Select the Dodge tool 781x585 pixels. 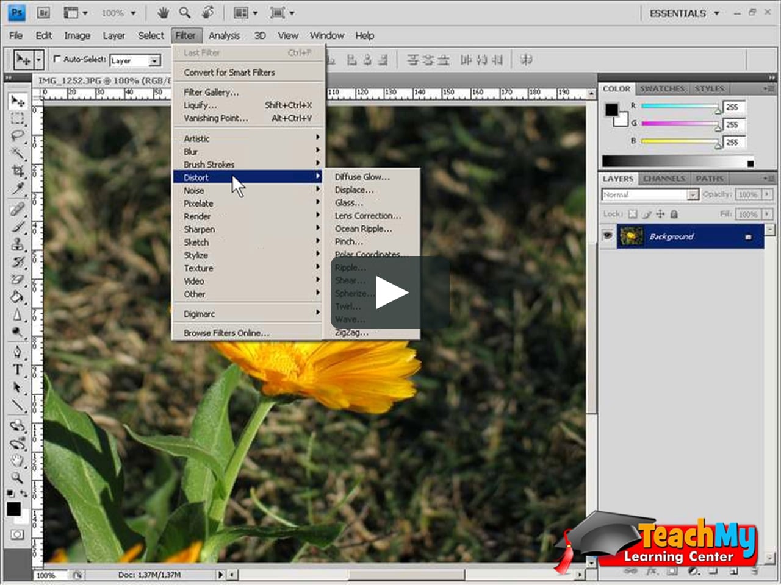pyautogui.click(x=17, y=332)
